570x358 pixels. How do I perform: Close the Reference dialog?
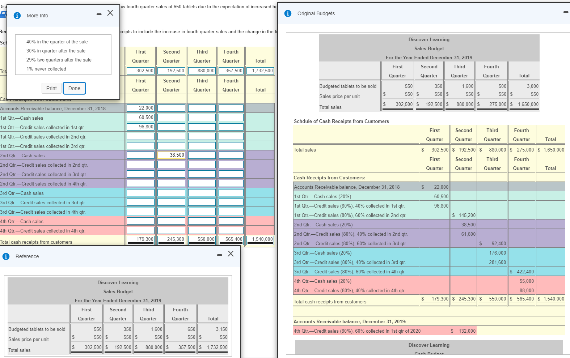click(231, 254)
